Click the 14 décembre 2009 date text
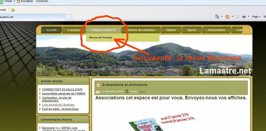266x131 pixels. point(112,91)
